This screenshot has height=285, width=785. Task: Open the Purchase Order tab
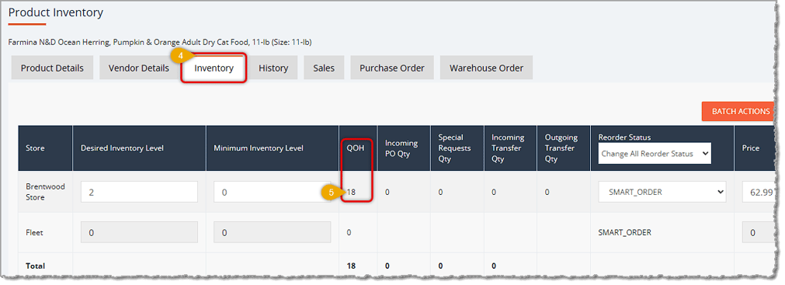(392, 68)
